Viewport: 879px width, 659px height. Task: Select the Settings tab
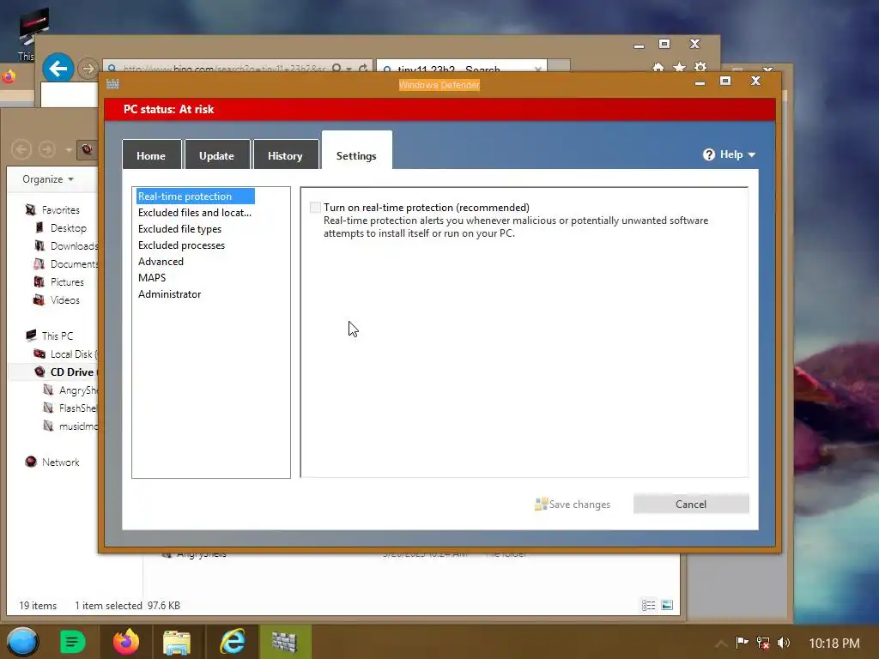356,151
